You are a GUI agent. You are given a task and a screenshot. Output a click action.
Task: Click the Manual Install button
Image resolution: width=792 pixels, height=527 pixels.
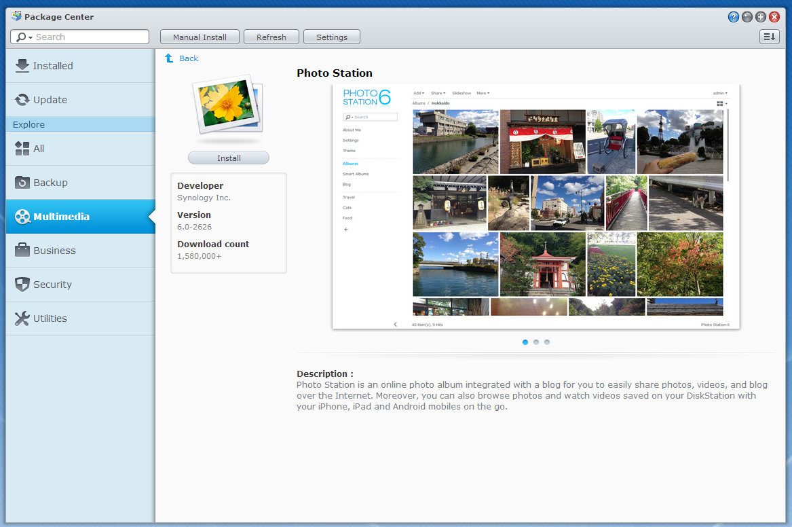tap(200, 37)
